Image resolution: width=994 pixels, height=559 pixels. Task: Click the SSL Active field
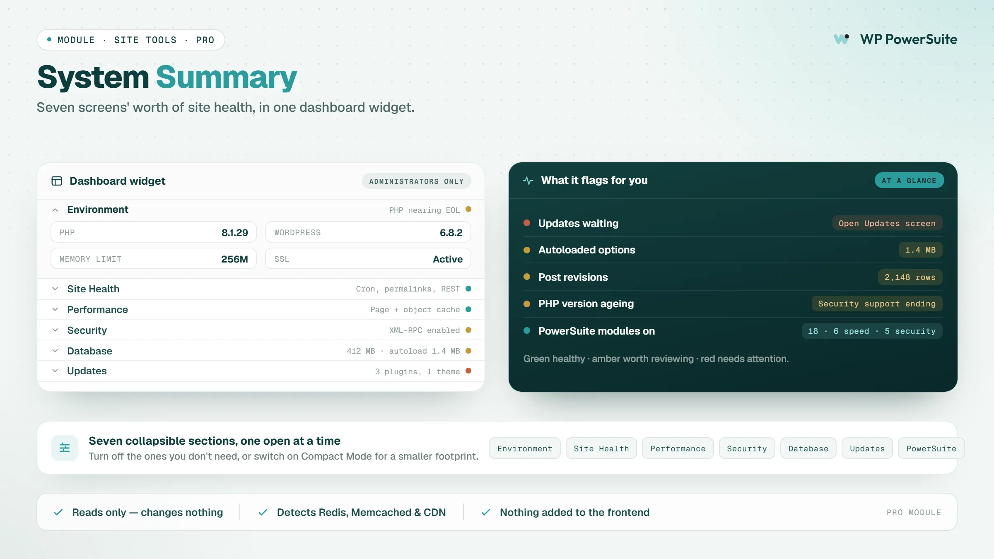tap(368, 259)
